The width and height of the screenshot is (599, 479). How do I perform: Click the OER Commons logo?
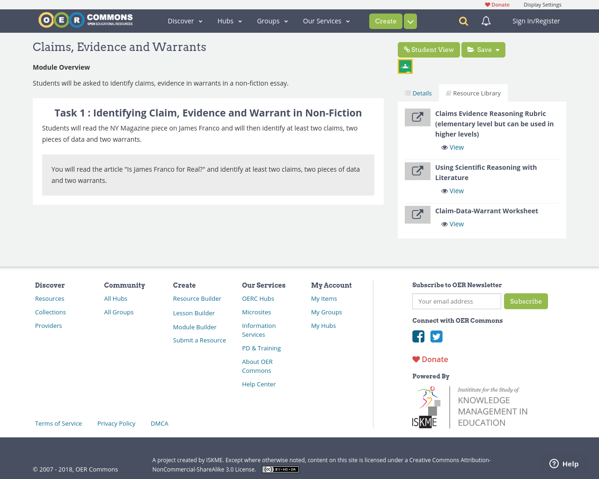tap(86, 20)
